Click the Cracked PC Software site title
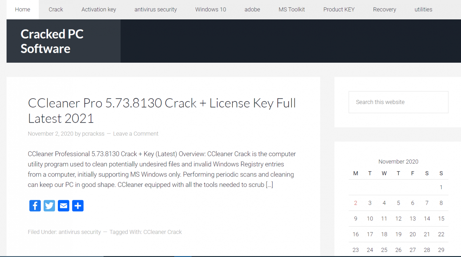Image resolution: width=461 pixels, height=257 pixels. click(x=52, y=41)
